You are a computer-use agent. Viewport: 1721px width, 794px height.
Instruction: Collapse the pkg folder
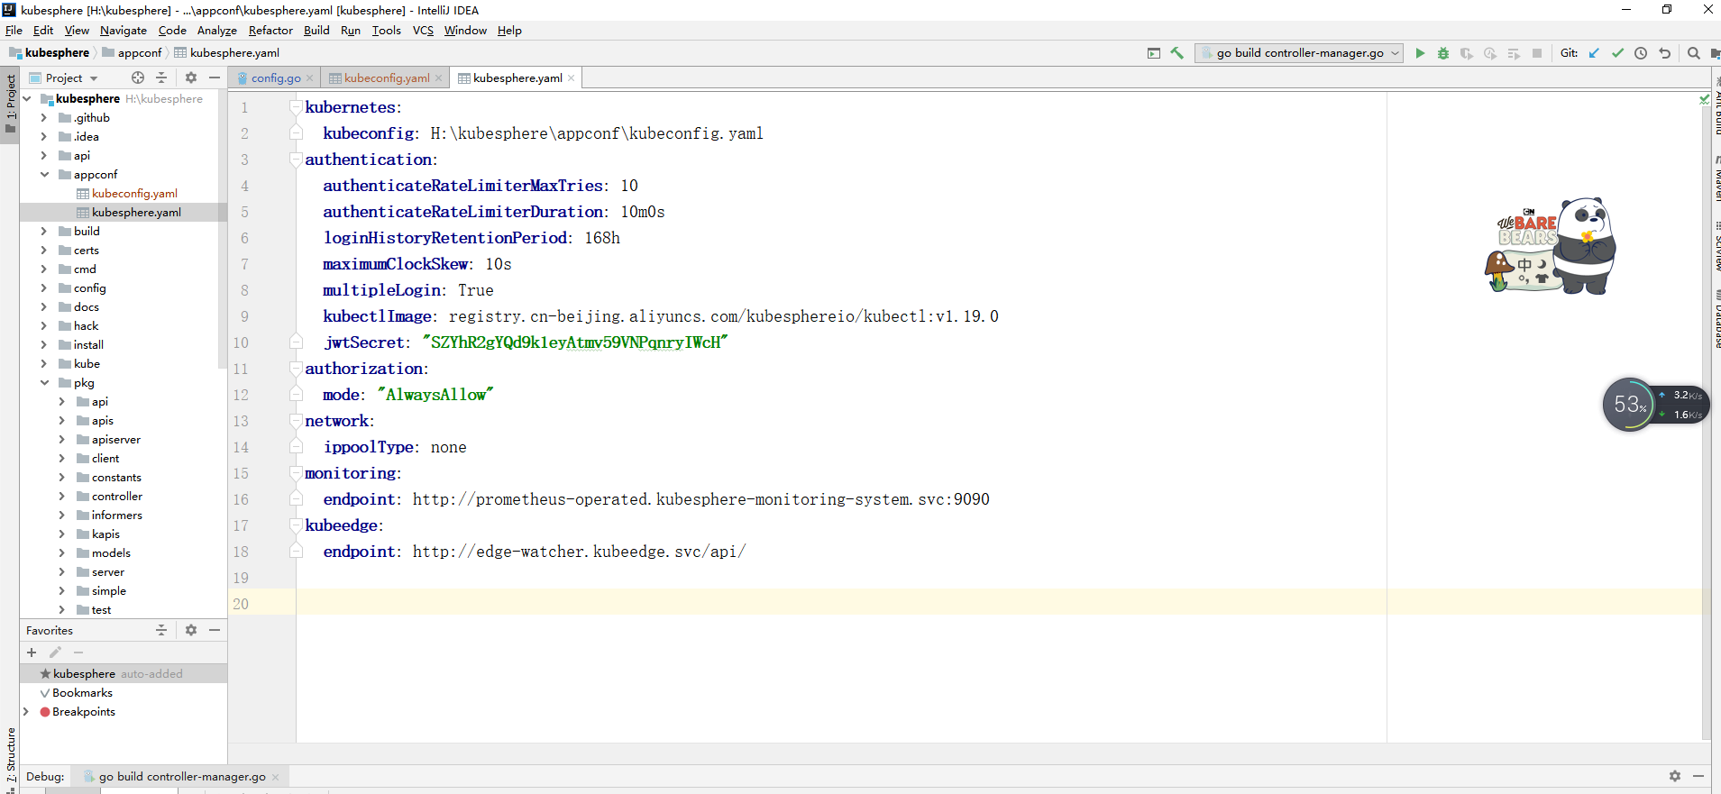click(x=43, y=383)
